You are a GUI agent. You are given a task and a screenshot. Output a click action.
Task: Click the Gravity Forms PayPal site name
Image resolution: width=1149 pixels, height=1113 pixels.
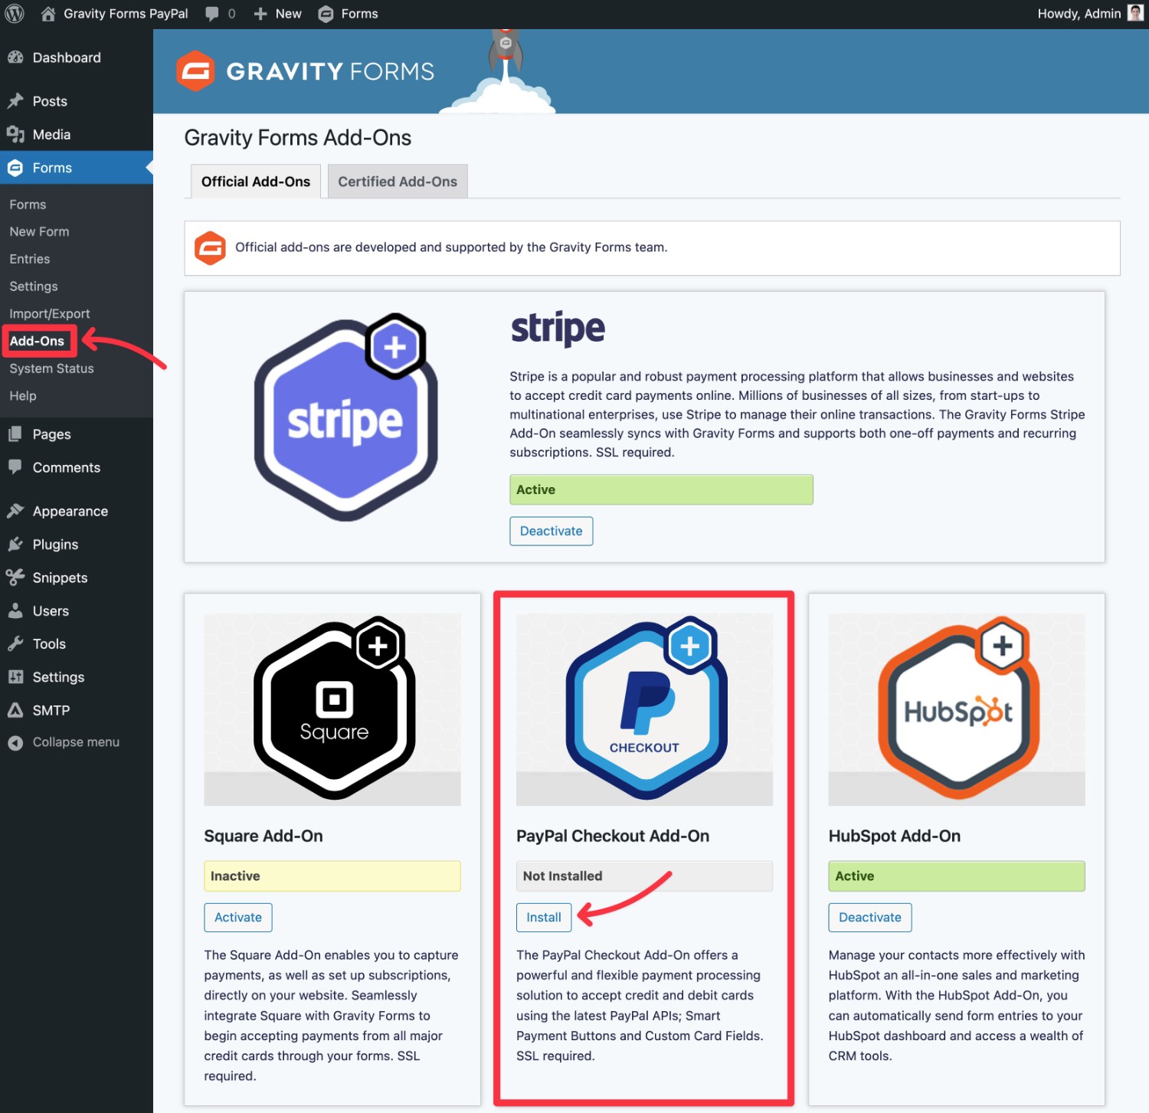tap(126, 14)
